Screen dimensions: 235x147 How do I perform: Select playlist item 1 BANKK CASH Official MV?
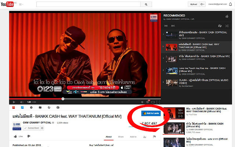[196, 35]
